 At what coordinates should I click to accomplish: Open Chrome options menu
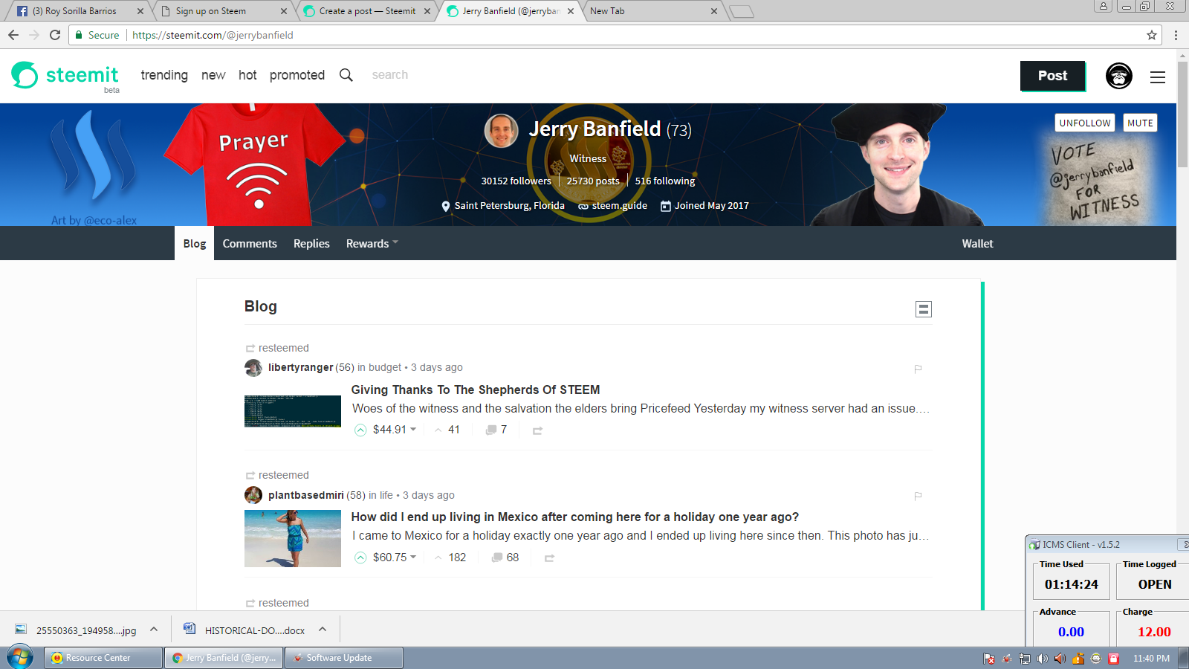coord(1176,35)
